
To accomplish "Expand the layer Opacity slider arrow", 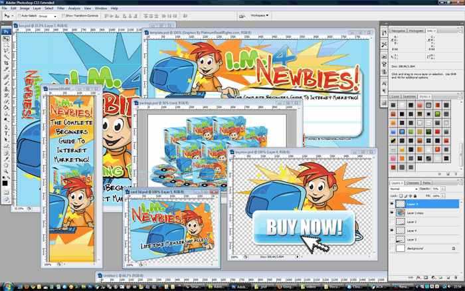I will (x=443, y=189).
